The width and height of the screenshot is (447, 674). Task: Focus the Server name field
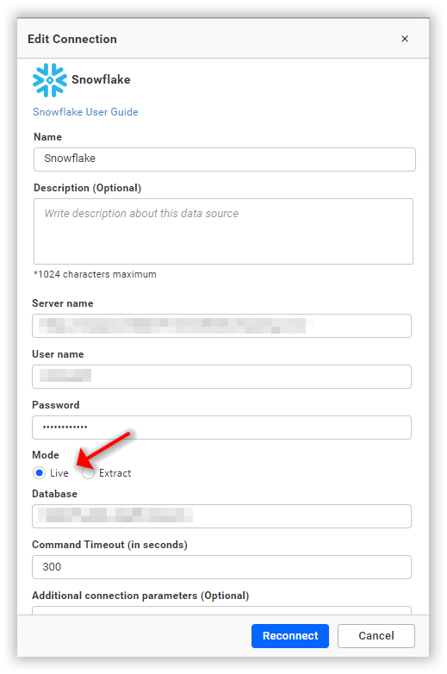click(x=221, y=326)
